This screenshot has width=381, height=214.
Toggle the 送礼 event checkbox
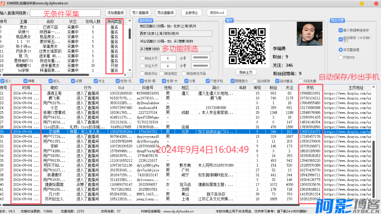coord(50,81)
